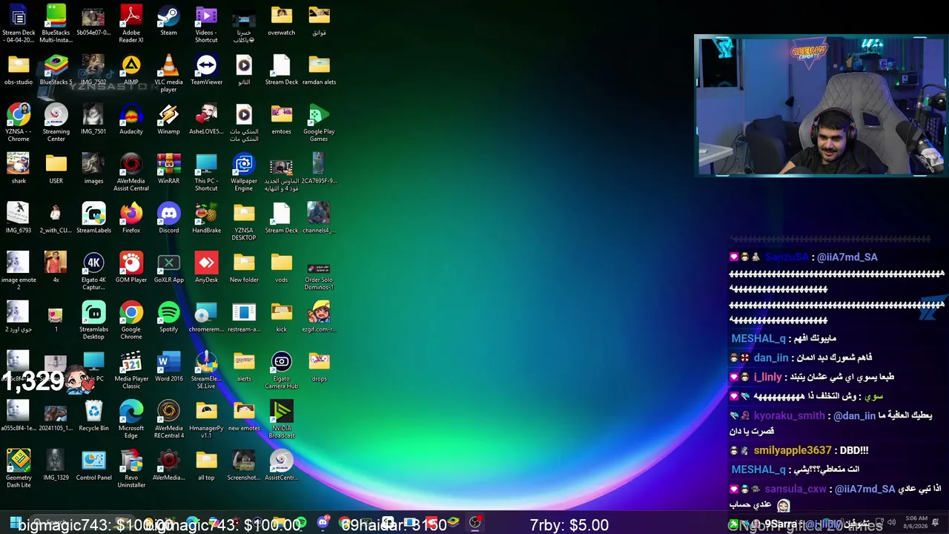Select the Elgato Camera Hub icon
The image size is (949, 534).
(x=282, y=370)
